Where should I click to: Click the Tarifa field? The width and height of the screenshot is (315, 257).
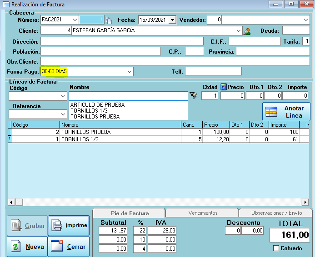[x=306, y=41]
